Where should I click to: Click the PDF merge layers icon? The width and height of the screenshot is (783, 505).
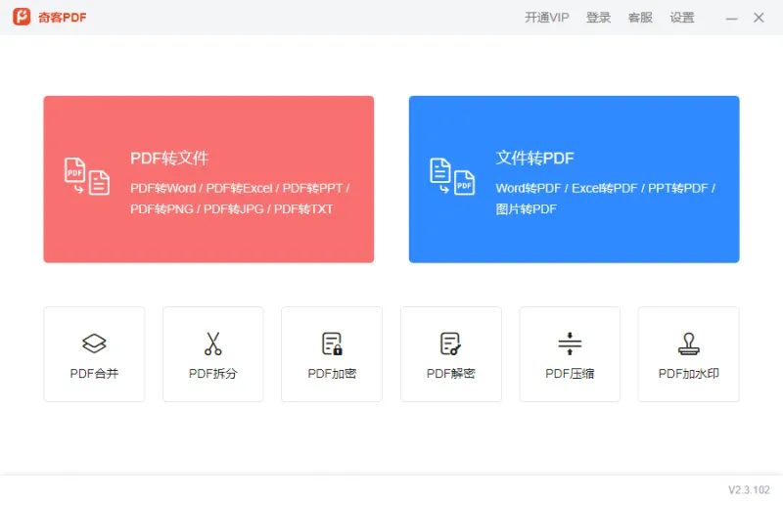[94, 344]
